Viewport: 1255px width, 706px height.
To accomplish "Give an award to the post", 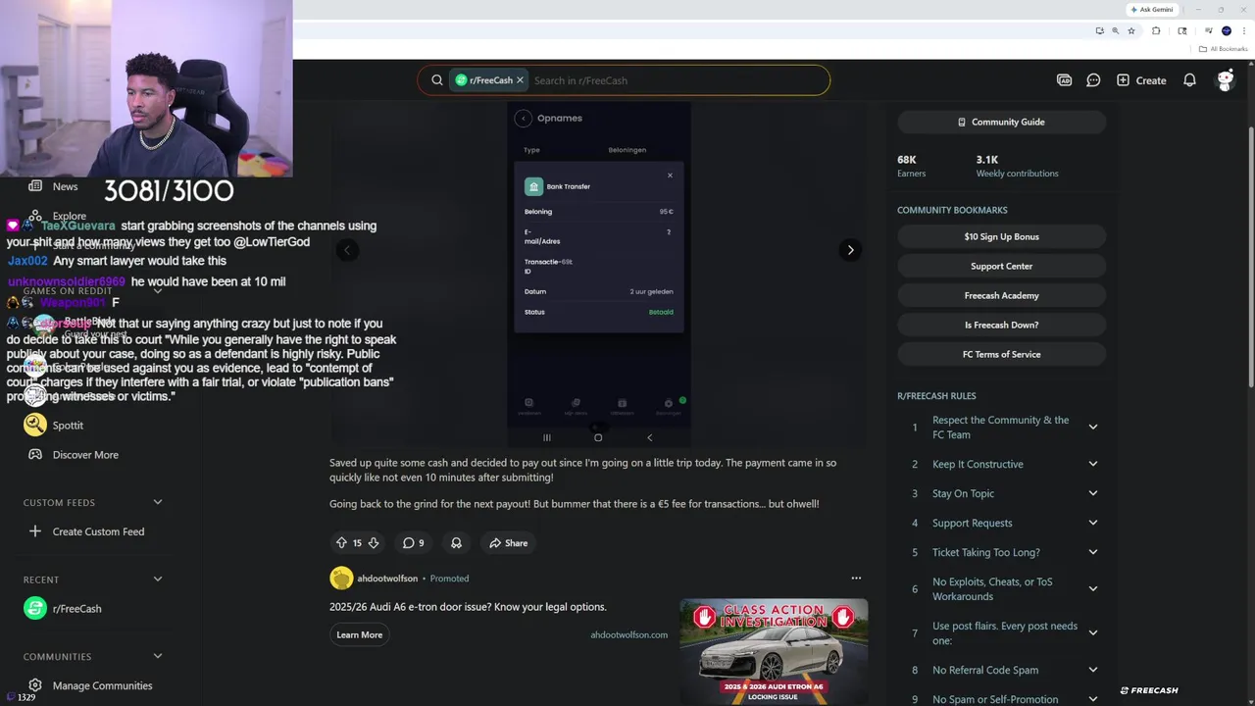I will (456, 542).
